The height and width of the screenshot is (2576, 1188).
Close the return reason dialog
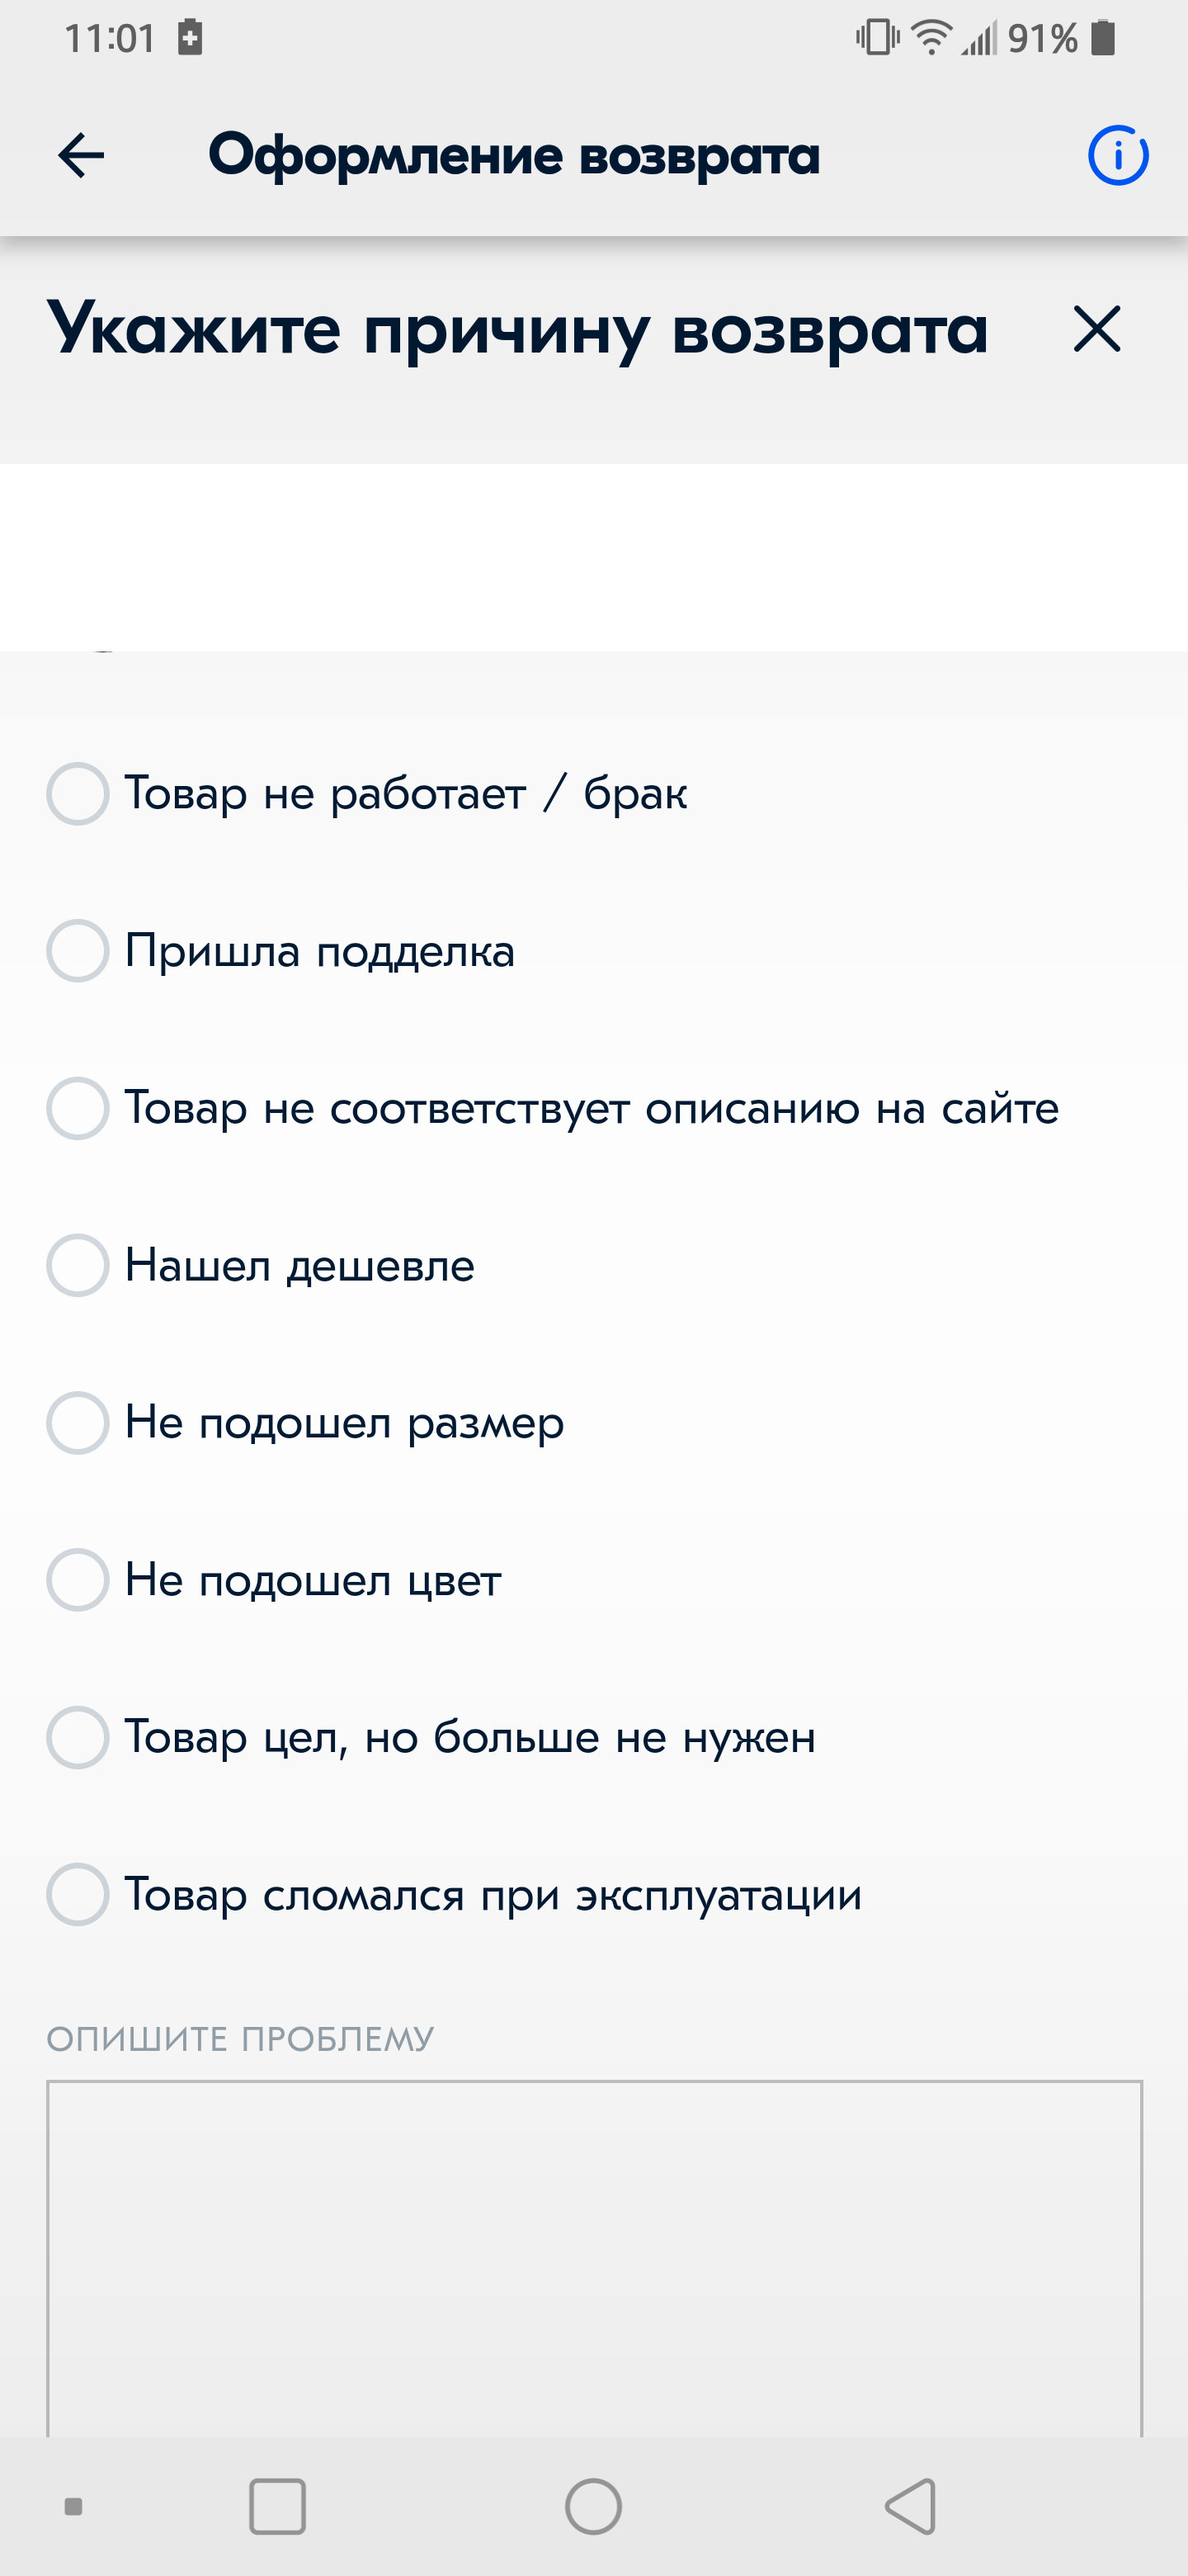(x=1096, y=329)
